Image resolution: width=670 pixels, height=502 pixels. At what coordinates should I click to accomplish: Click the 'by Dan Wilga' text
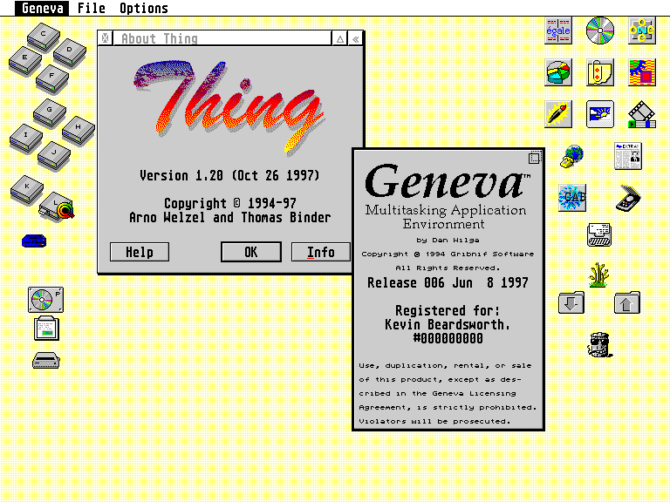pos(448,240)
